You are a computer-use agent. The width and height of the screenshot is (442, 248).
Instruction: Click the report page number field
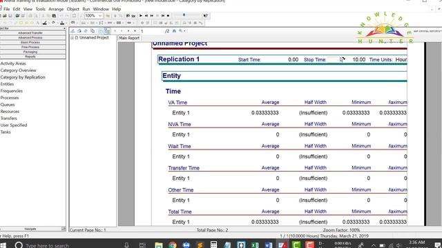click(x=152, y=31)
